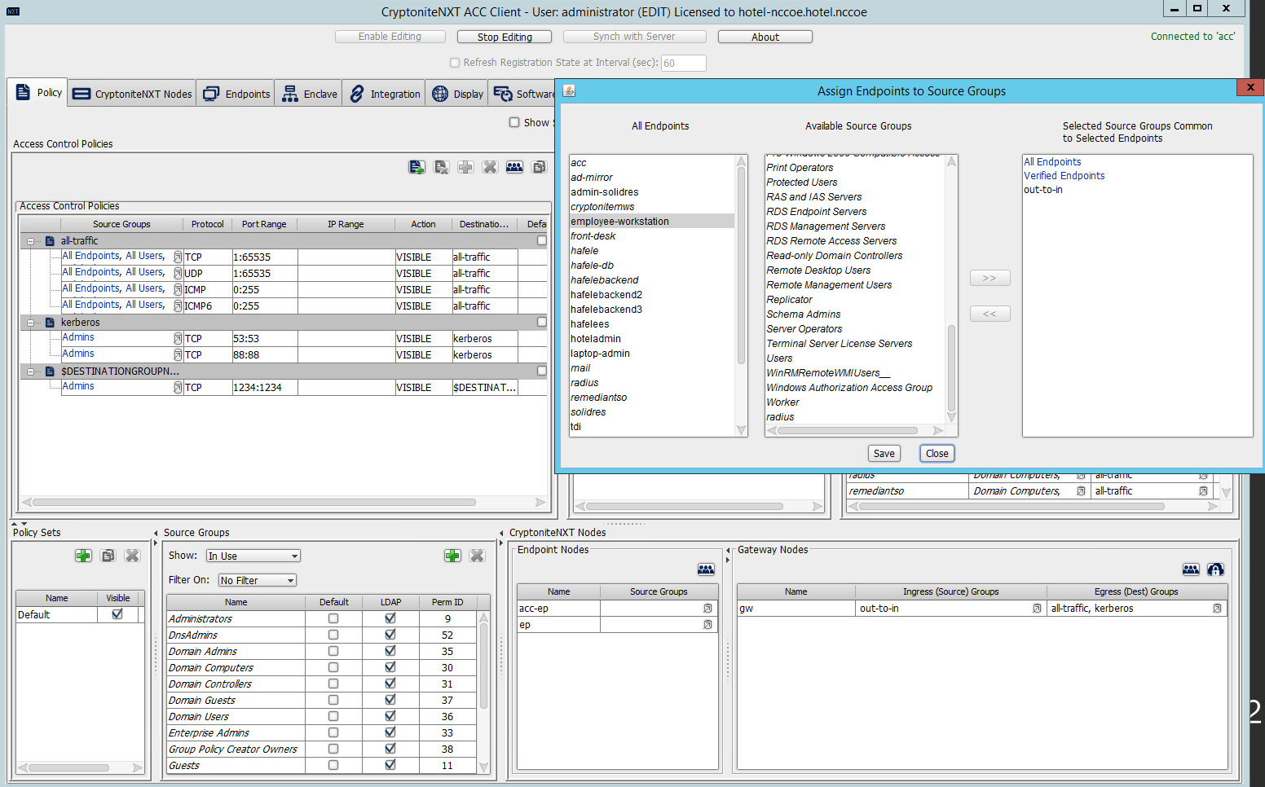Toggle Default checkbox for Domain Users
This screenshot has height=787, width=1265.
(x=333, y=716)
